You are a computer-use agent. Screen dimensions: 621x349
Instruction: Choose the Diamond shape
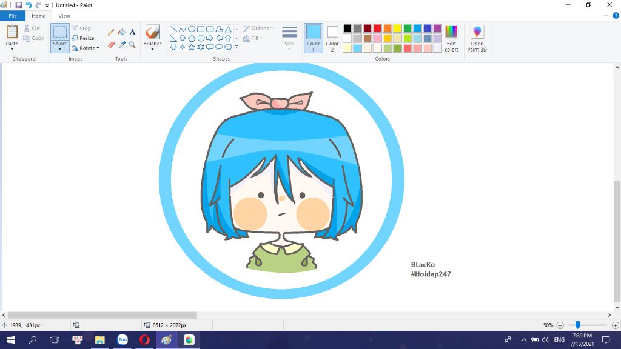click(183, 38)
